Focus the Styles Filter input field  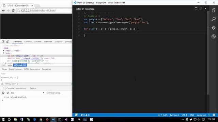click(x=36, y=74)
